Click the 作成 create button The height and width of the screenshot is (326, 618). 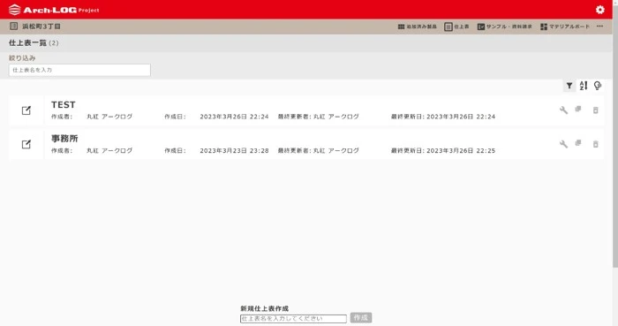[360, 318]
